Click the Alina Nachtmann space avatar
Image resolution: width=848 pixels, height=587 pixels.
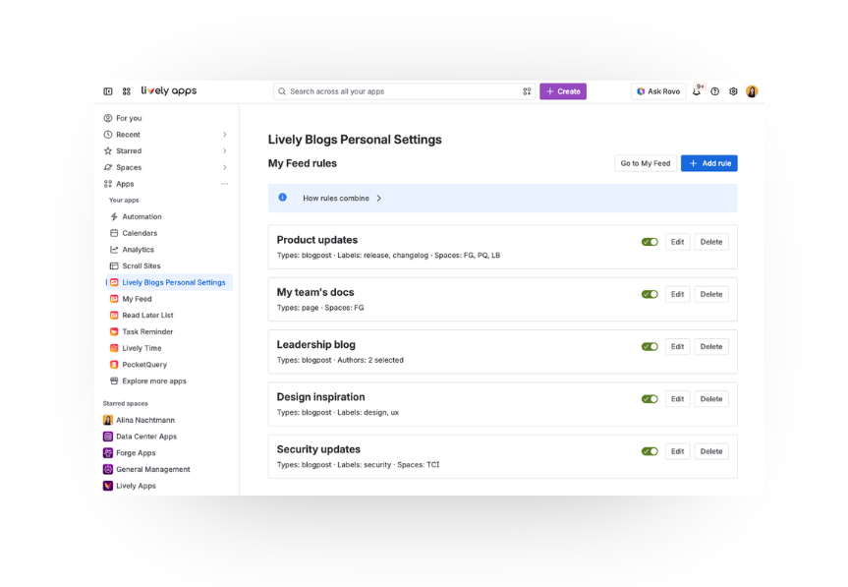(x=108, y=420)
